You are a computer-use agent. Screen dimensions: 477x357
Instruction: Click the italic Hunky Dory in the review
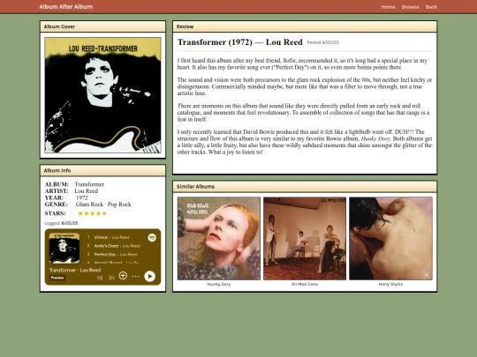[x=375, y=138]
